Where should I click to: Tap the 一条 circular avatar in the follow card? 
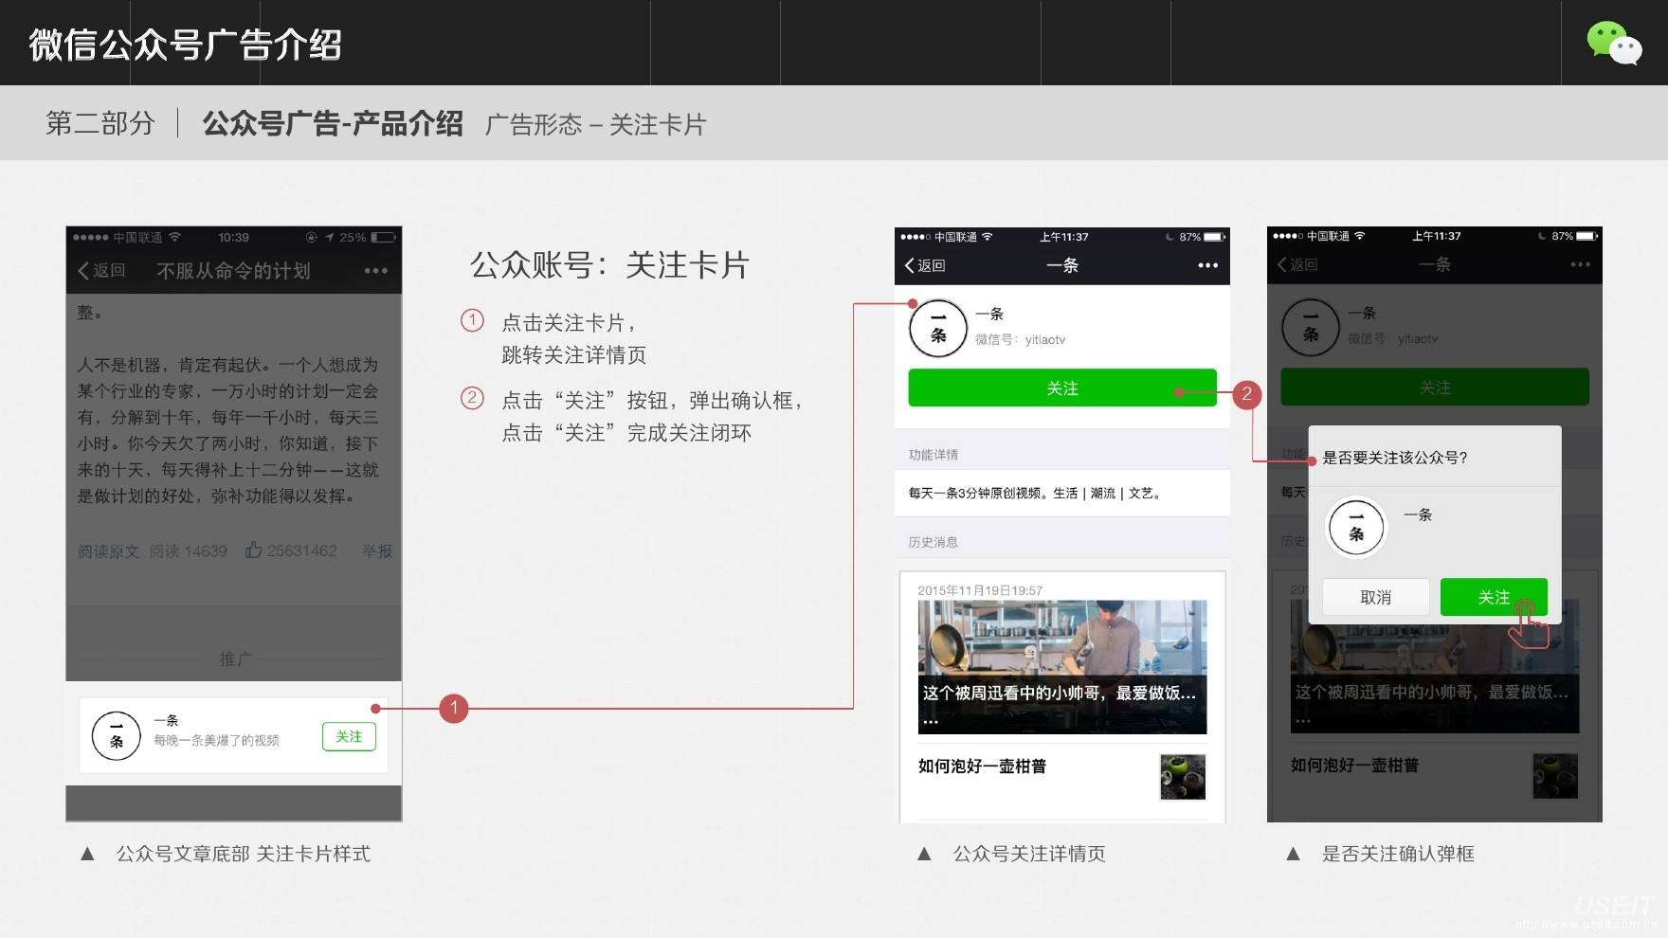tap(116, 736)
